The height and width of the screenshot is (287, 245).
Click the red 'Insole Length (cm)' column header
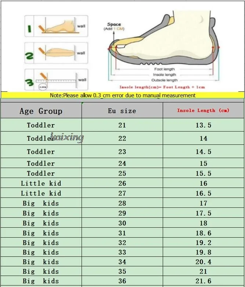tap(203, 111)
